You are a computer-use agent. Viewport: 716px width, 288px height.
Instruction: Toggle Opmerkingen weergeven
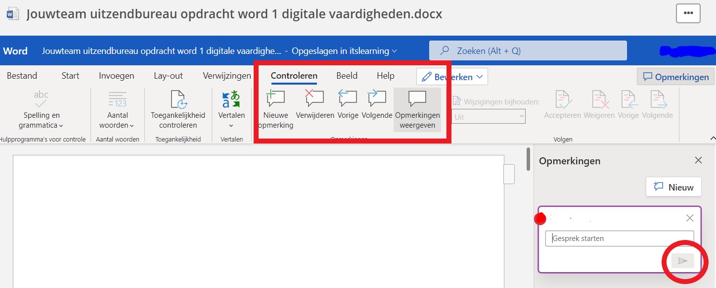point(417,109)
